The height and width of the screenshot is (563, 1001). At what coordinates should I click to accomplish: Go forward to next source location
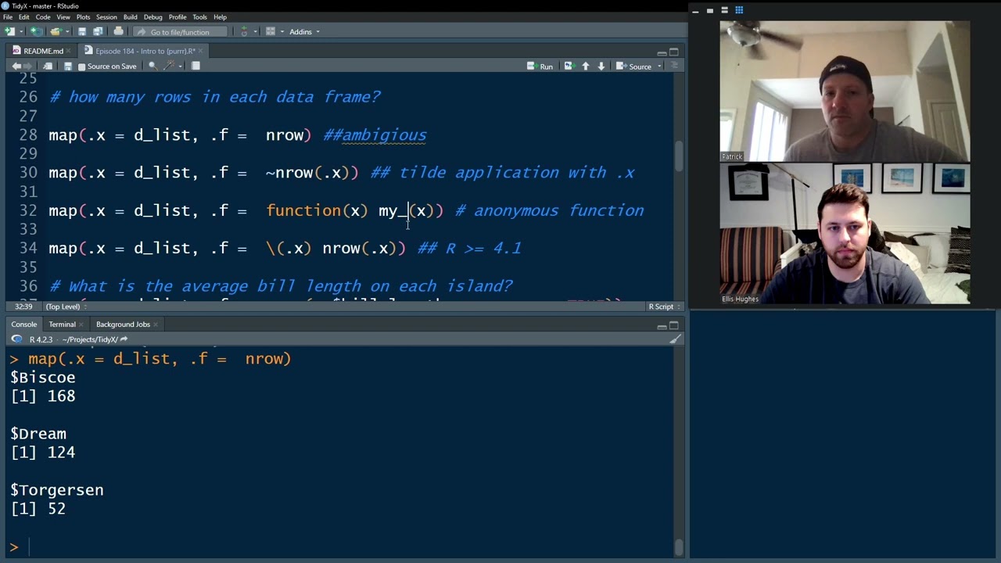(x=27, y=66)
